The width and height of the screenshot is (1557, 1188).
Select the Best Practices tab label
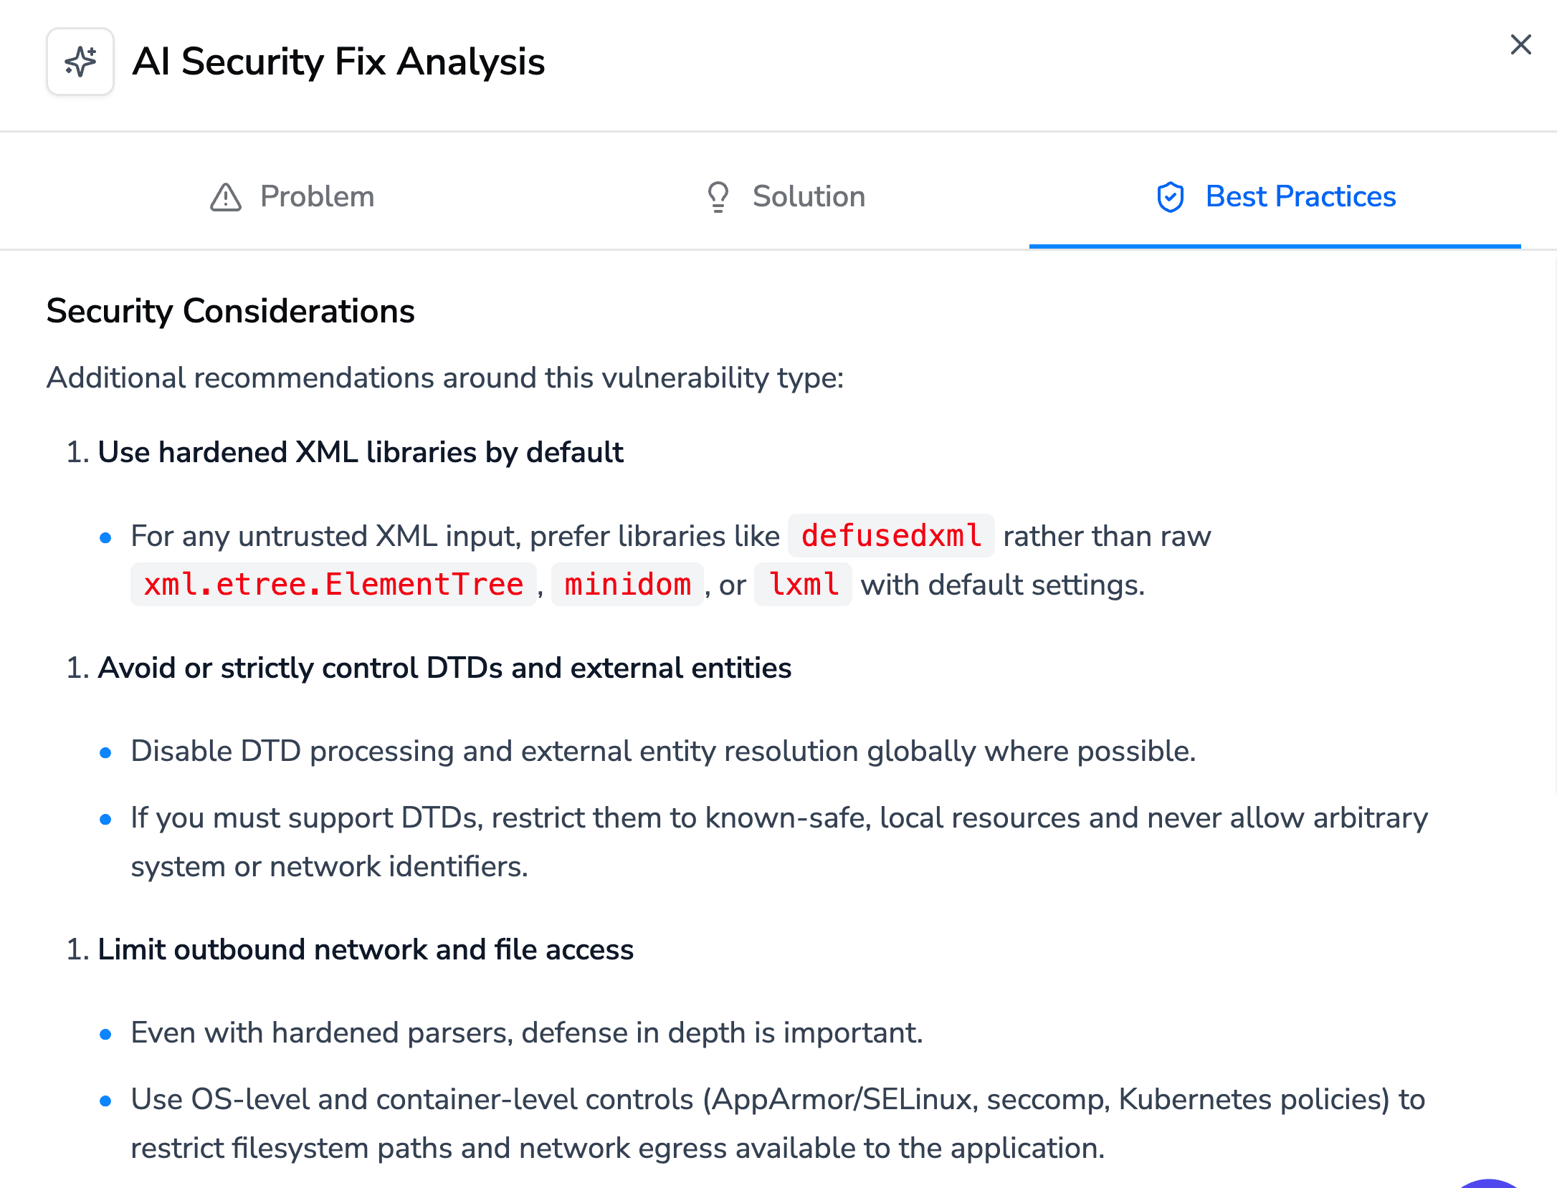tap(1300, 197)
